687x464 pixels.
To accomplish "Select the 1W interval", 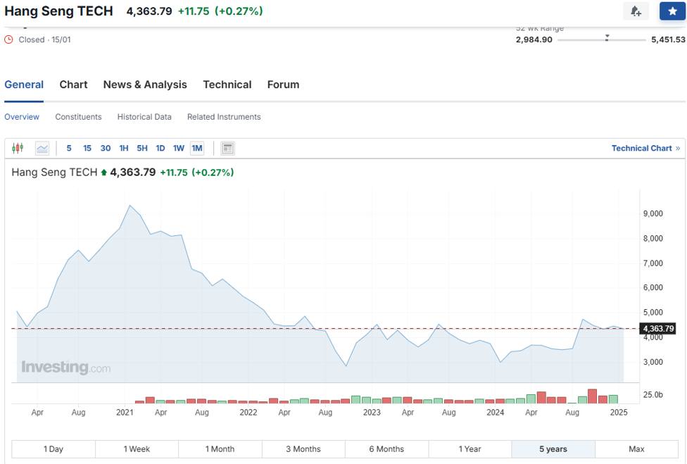I will coord(179,148).
